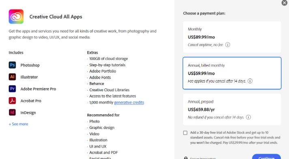Screen dimensions: 289x159
Task: Click the Creative Cloud All Apps logo
Action: [16, 16]
